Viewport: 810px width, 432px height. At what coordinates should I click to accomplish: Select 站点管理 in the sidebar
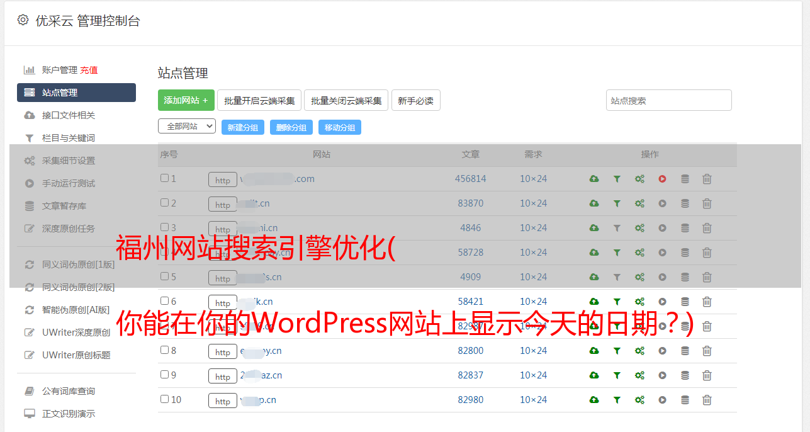pos(76,93)
